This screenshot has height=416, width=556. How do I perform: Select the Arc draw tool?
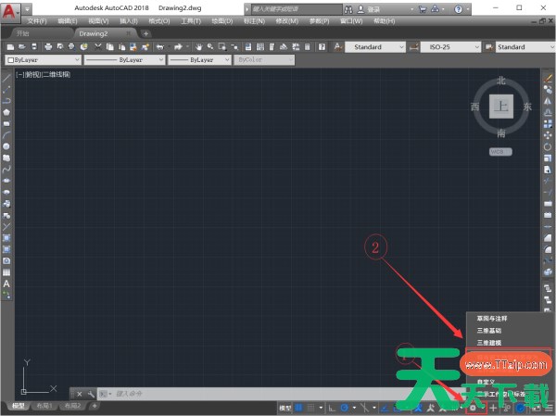6,135
